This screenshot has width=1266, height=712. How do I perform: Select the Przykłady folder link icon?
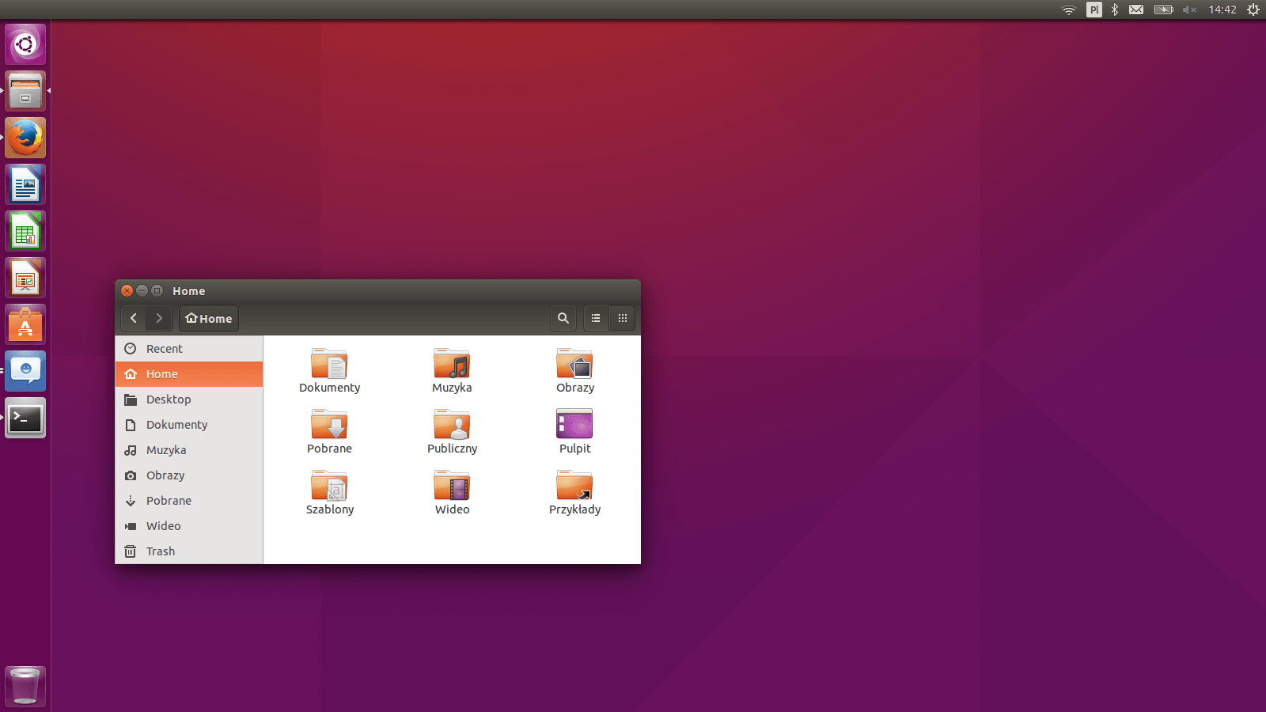pyautogui.click(x=574, y=486)
